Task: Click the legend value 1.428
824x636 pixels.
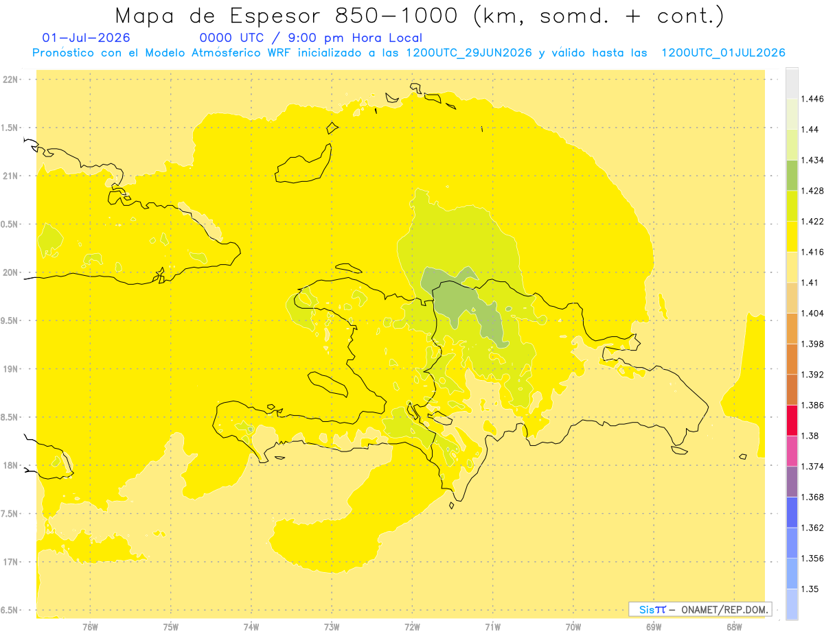Action: [x=812, y=191]
